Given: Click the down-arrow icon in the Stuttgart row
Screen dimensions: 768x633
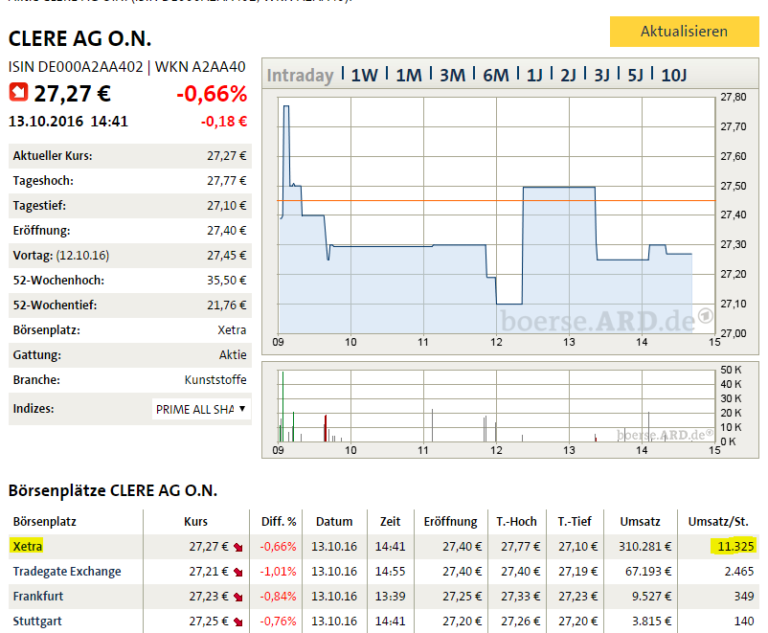Looking at the screenshot, I should (238, 622).
